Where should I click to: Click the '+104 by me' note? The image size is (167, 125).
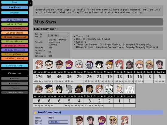[x=38, y=81]
